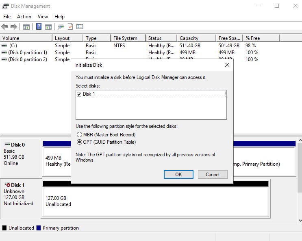Click the Disk Management title bar icon
This screenshot has height=241, width=302.
pyautogui.click(x=5, y=6)
